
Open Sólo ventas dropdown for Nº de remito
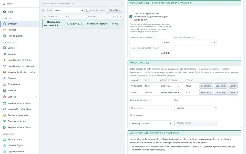click(170, 86)
